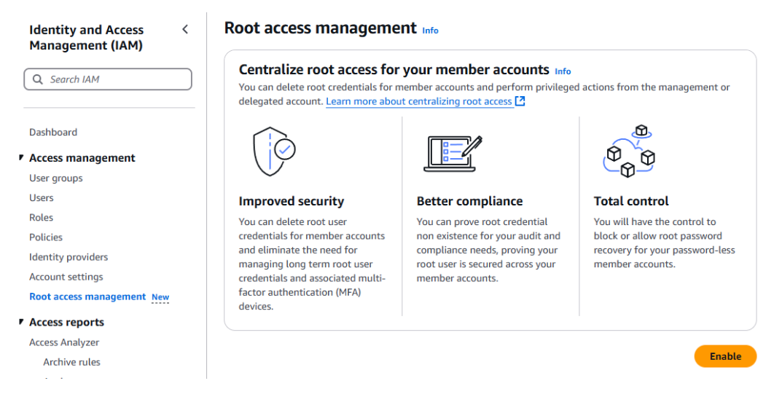Open Archive rules under Access Analyzer
This screenshot has width=782, height=405.
pyautogui.click(x=72, y=362)
